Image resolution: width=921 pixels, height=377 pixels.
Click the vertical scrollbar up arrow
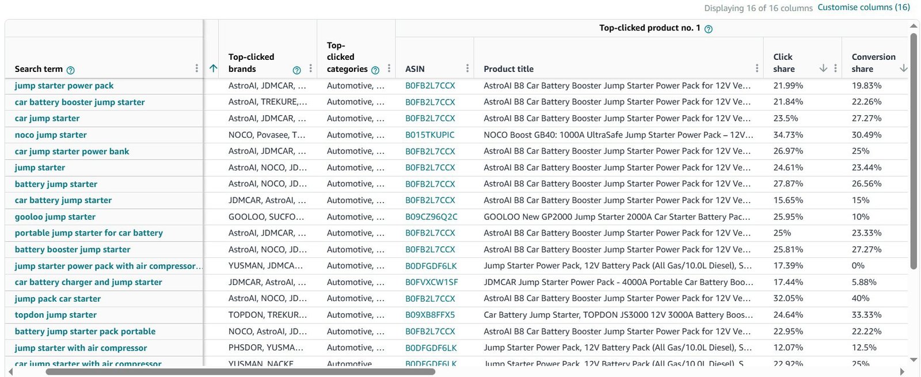914,26
